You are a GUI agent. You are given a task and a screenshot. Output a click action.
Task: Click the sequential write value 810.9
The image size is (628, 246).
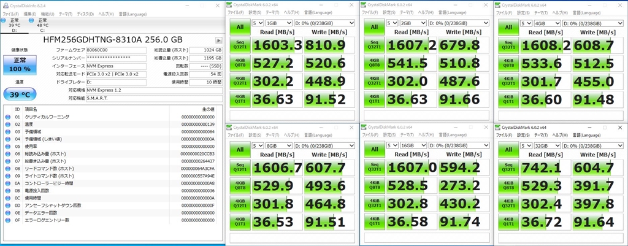coord(329,45)
